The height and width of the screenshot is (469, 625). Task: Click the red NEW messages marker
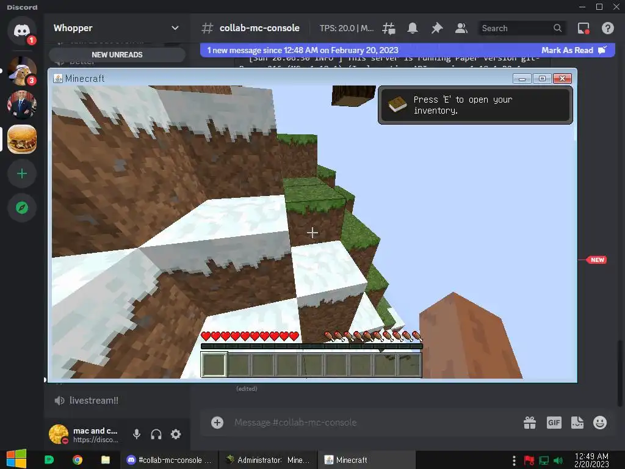click(597, 260)
